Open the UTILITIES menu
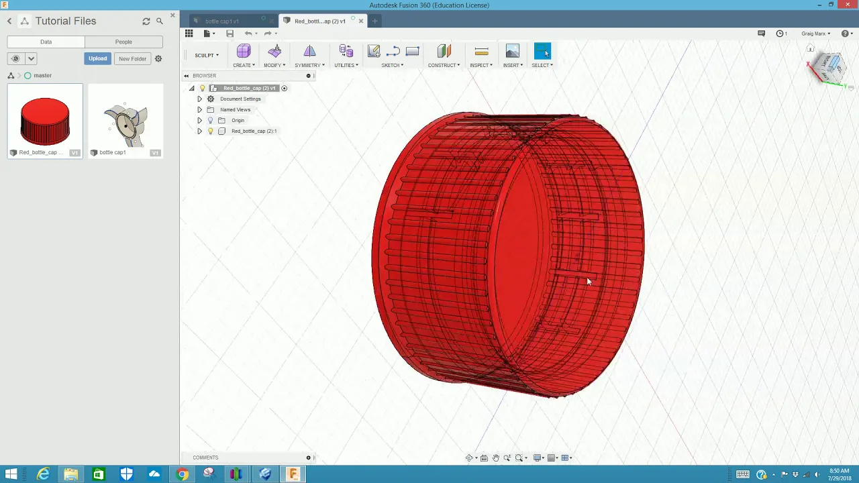The image size is (859, 483). (x=346, y=66)
